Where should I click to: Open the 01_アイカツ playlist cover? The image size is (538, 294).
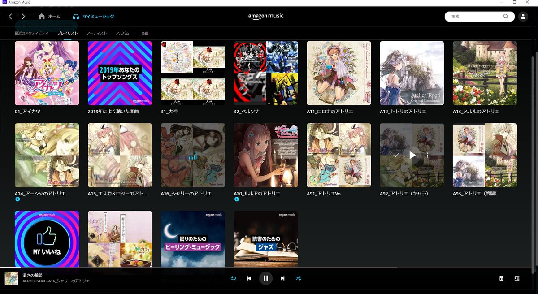tap(47, 73)
